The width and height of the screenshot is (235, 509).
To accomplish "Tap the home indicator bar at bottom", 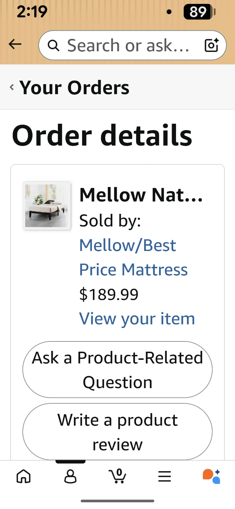I will click(x=117, y=501).
